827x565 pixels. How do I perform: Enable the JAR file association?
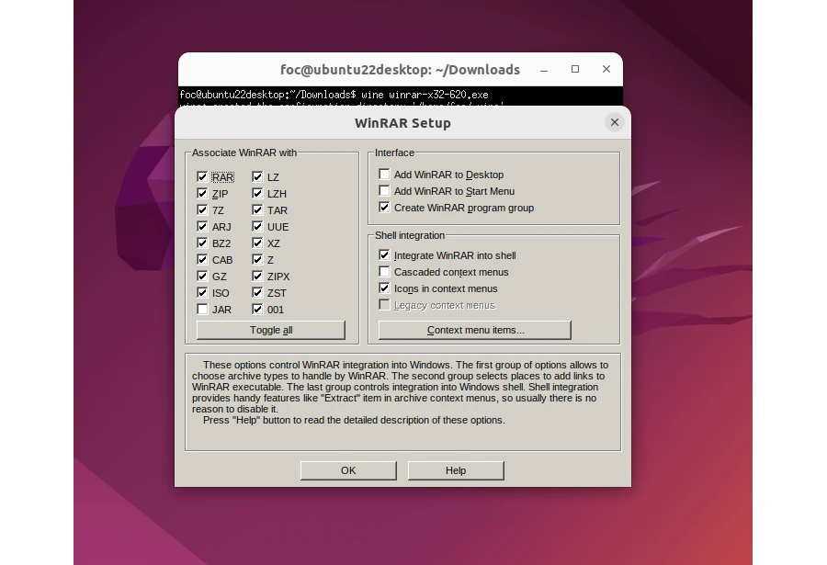pos(202,310)
